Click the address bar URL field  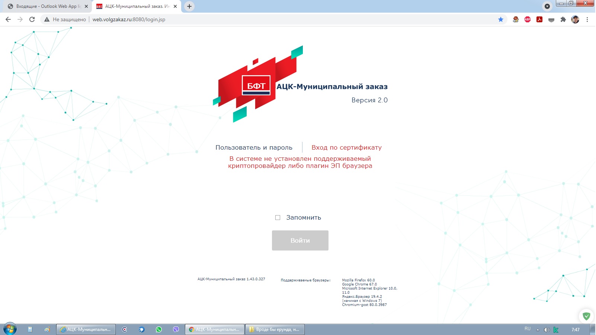coord(260,19)
